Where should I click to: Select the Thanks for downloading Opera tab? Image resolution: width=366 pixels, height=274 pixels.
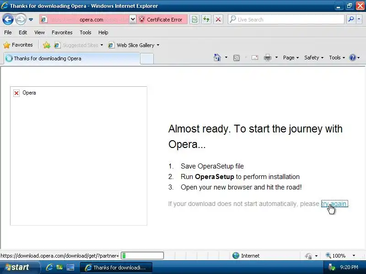point(72,58)
